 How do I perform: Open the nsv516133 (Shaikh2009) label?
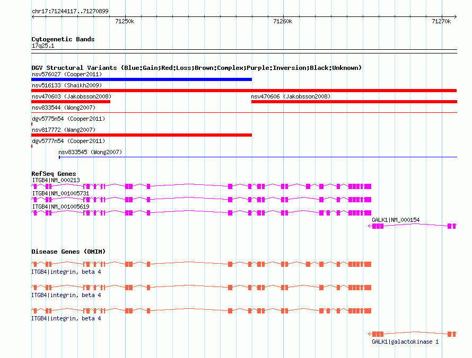point(67,85)
